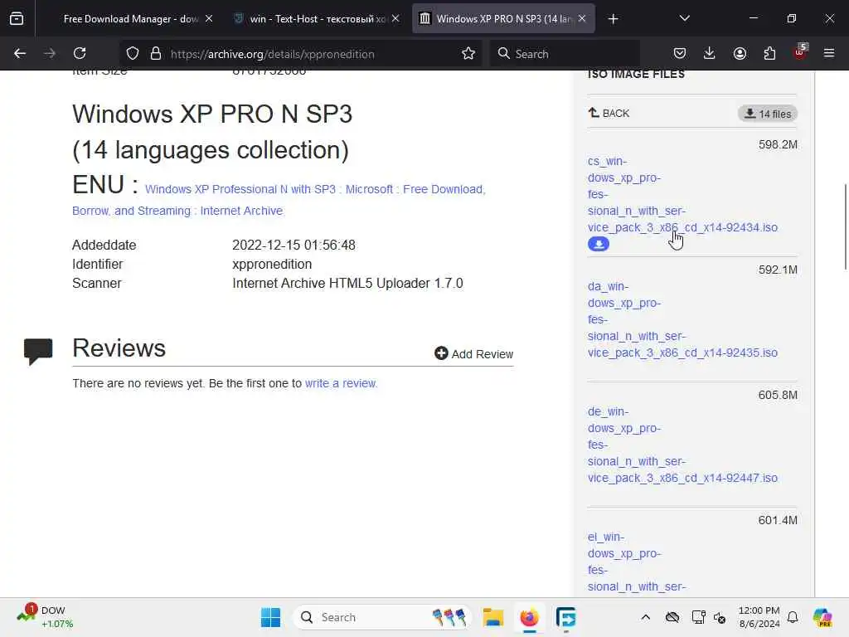
Task: Open the uBlock extension icon with badge
Action: point(800,52)
